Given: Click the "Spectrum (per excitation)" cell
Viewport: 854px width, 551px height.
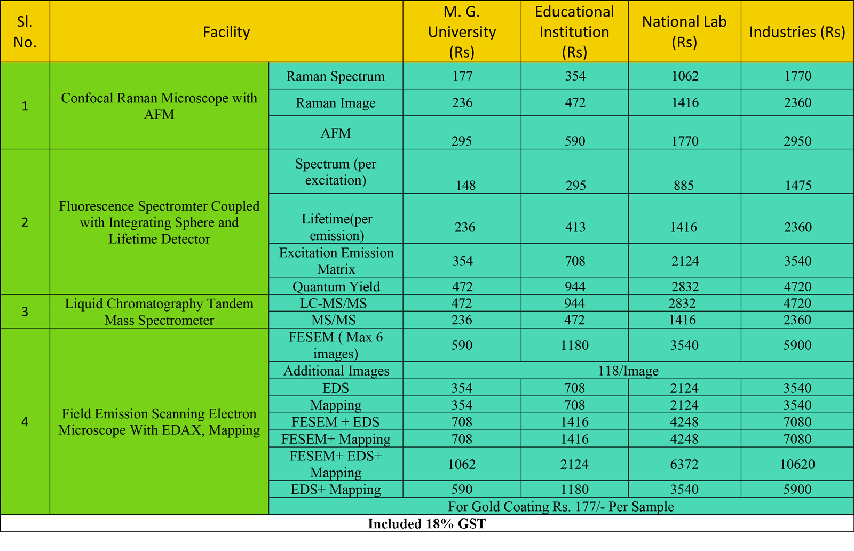Looking at the screenshot, I should tap(336, 172).
